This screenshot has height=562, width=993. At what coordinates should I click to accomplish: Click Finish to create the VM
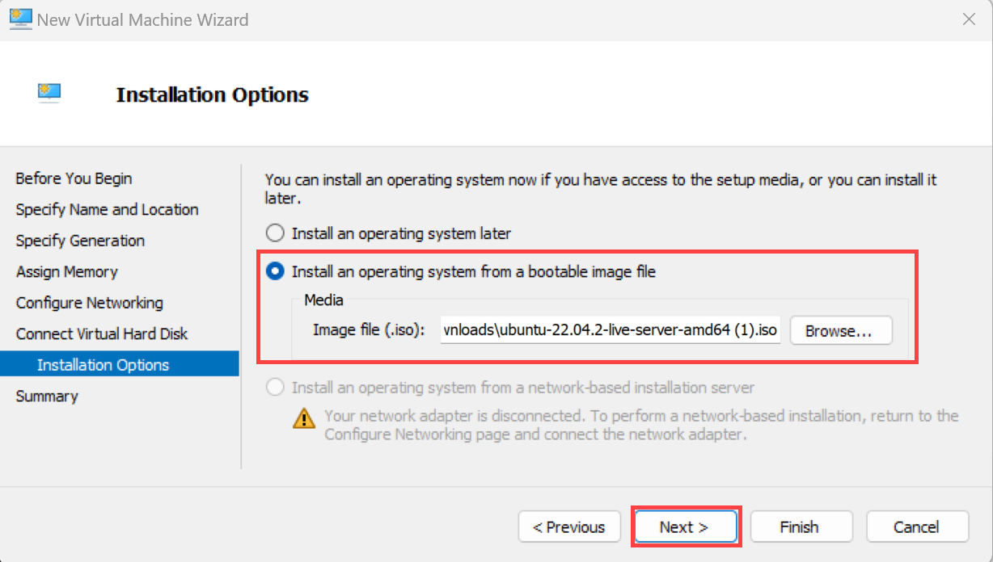tap(801, 527)
